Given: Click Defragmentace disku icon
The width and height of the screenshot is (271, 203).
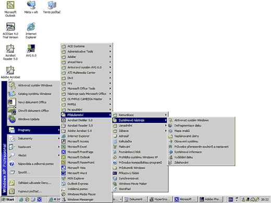Looking at the screenshot, I should 170,125.
